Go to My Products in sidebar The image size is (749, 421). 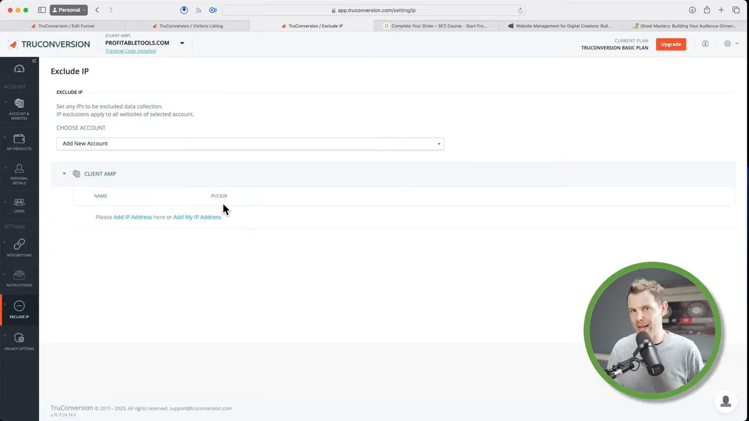19,142
